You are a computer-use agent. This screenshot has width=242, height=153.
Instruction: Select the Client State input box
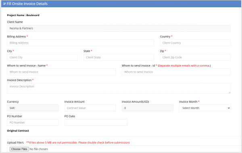[119, 57]
